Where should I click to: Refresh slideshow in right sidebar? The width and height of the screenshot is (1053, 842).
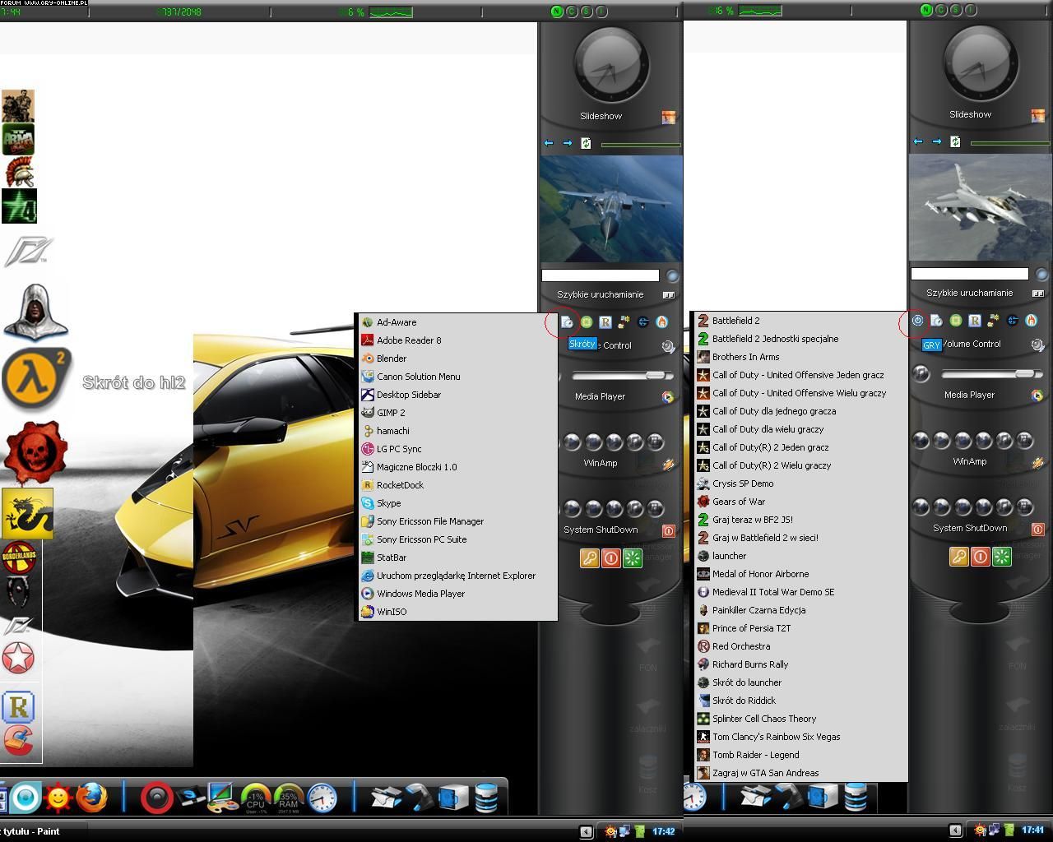(955, 141)
